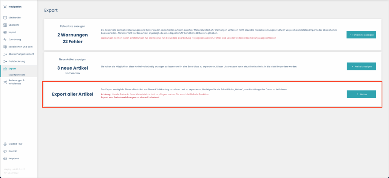Click the Kontakt speech bubble icon
Viewport: 389px width, 178px height.
(x=5, y=151)
